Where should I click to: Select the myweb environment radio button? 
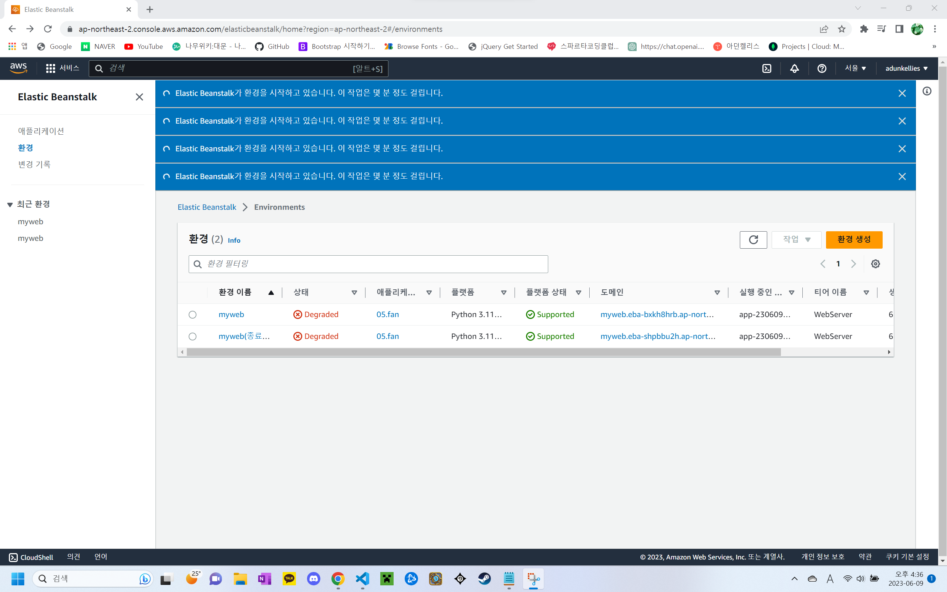[192, 315]
